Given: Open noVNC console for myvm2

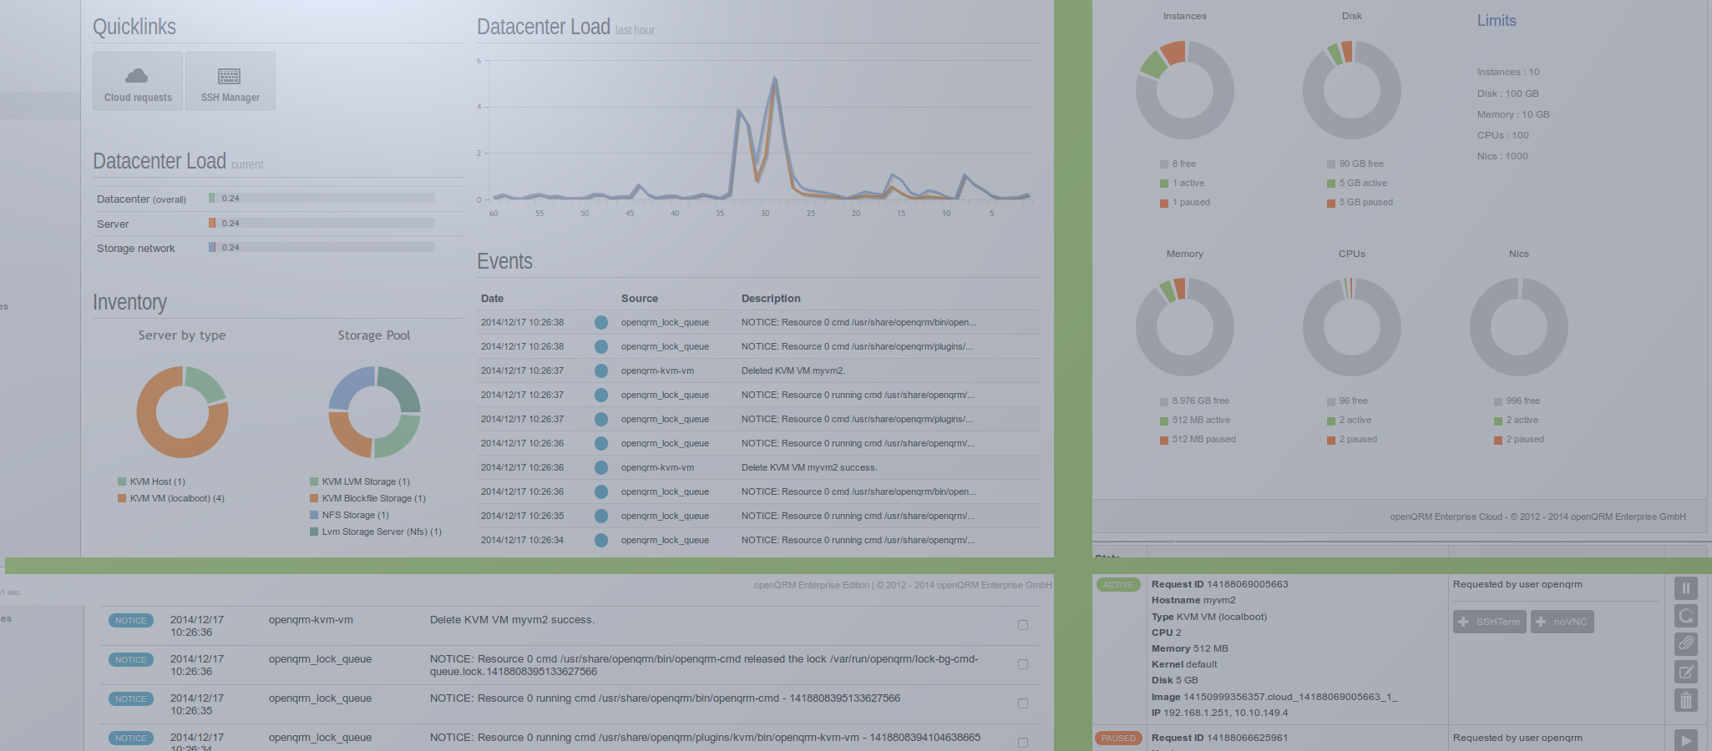Looking at the screenshot, I should (x=1562, y=622).
